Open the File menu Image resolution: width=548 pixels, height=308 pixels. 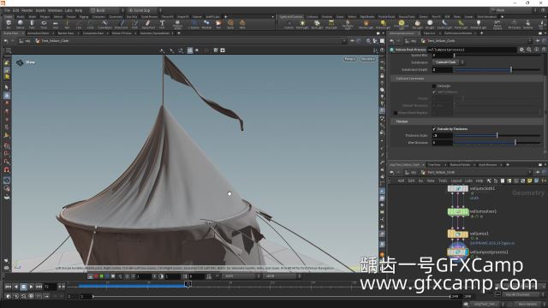click(x=7, y=10)
